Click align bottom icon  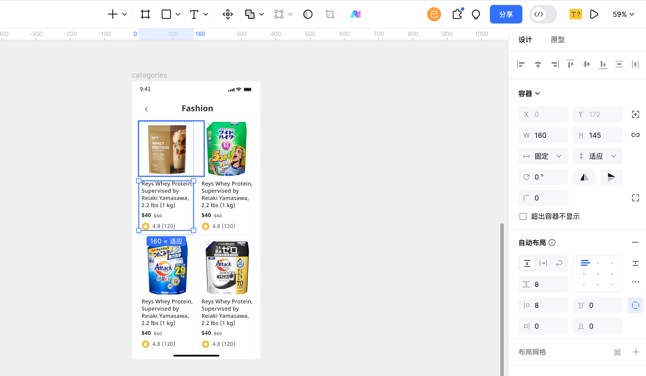click(x=603, y=64)
